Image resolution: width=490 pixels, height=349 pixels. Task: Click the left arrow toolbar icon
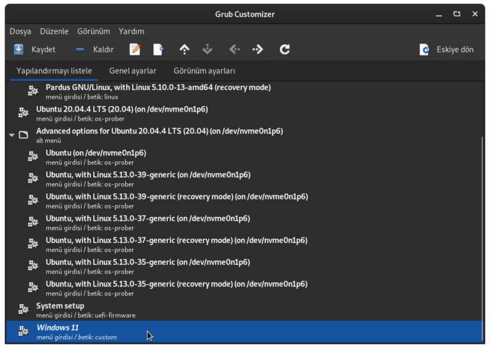[234, 49]
